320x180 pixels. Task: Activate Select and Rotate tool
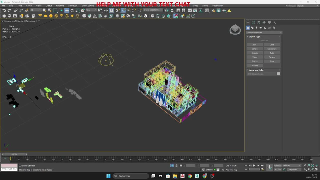(72, 10)
